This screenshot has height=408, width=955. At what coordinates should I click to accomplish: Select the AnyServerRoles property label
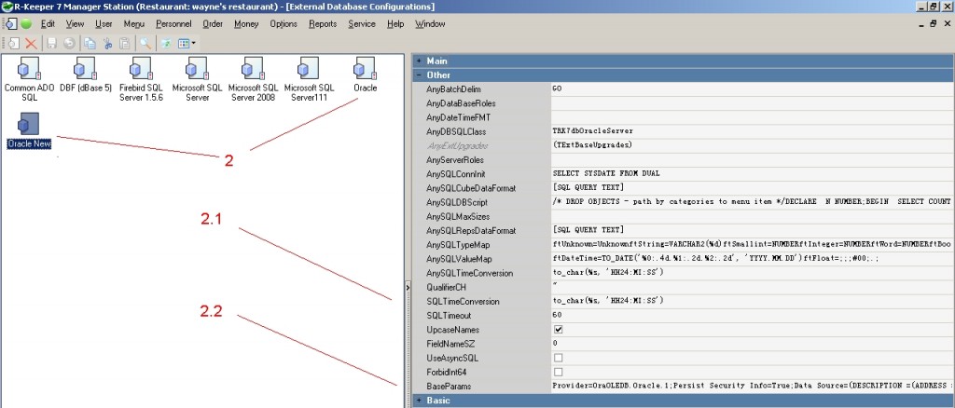click(x=455, y=160)
